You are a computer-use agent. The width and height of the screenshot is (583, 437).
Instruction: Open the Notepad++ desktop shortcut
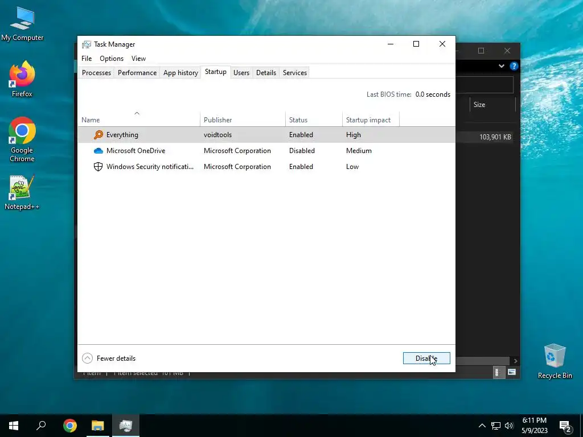tap(22, 192)
